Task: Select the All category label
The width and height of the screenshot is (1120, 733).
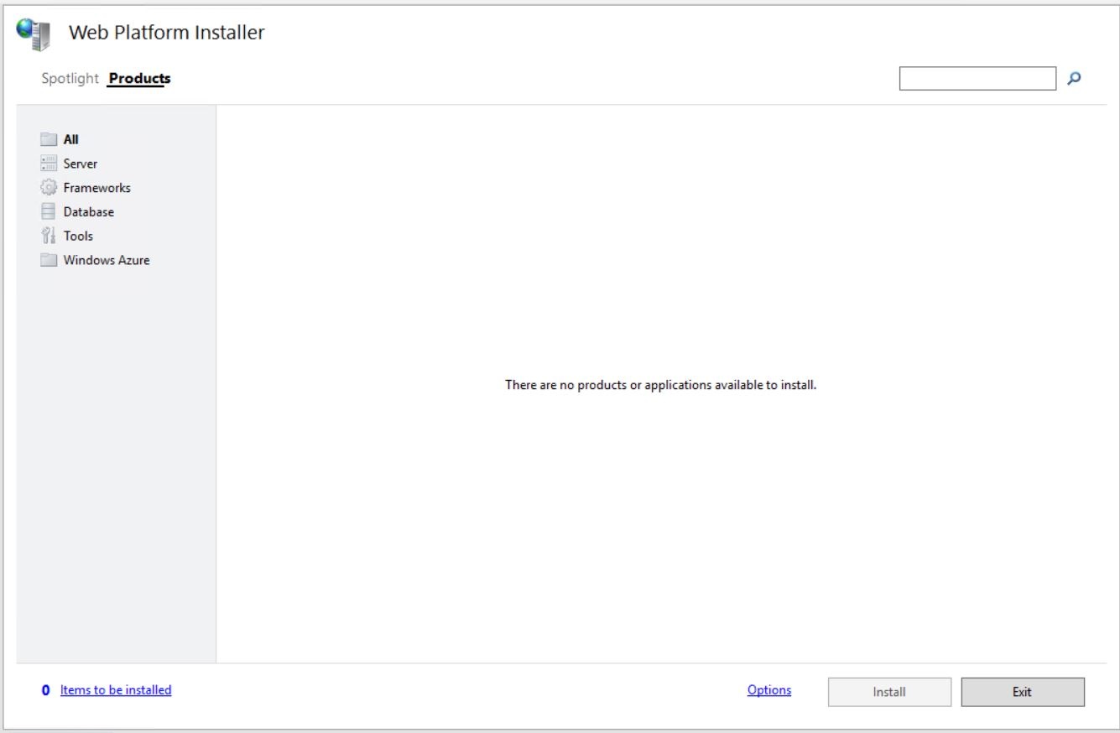Action: (x=71, y=140)
